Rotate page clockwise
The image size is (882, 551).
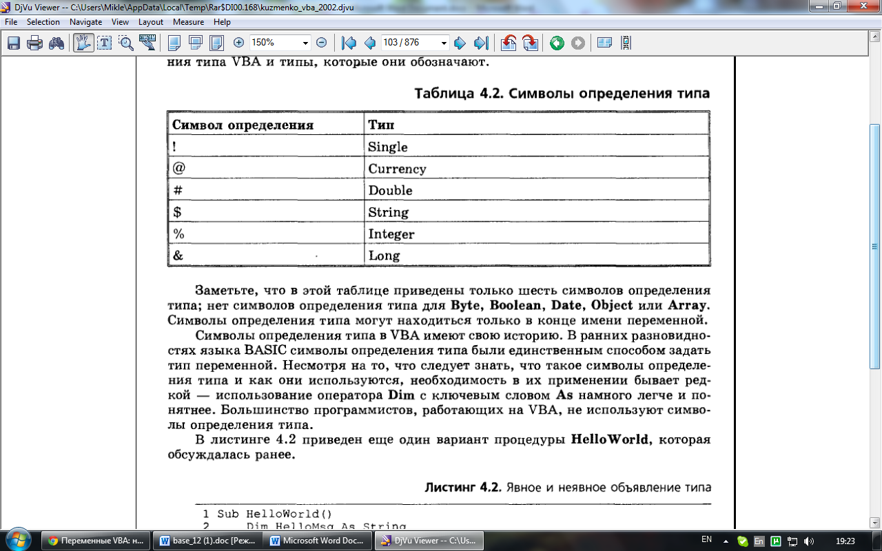(x=530, y=43)
